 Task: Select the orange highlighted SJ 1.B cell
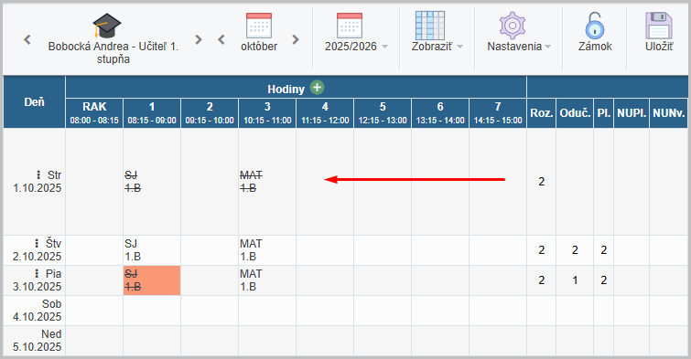(152, 280)
